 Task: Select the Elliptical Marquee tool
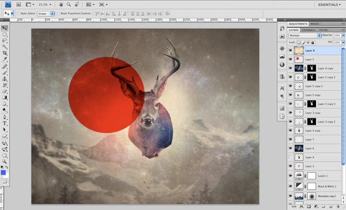tap(5, 35)
